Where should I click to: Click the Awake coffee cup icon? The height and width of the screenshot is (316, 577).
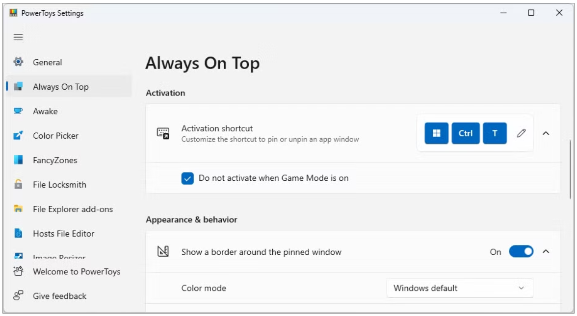point(18,111)
